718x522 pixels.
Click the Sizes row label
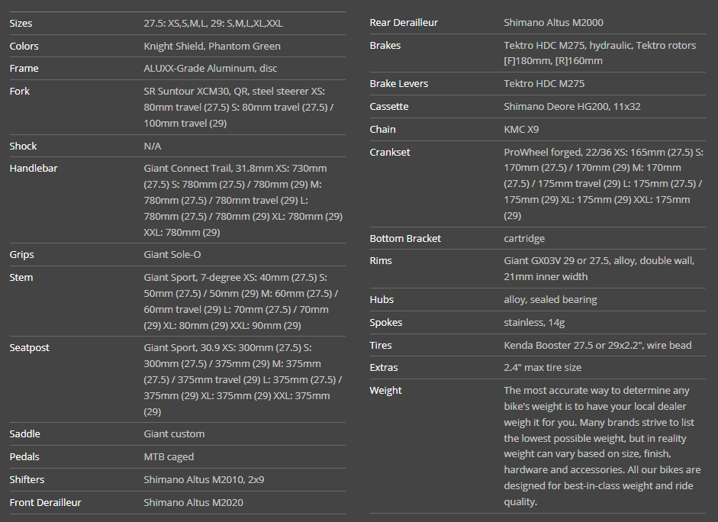(x=21, y=24)
